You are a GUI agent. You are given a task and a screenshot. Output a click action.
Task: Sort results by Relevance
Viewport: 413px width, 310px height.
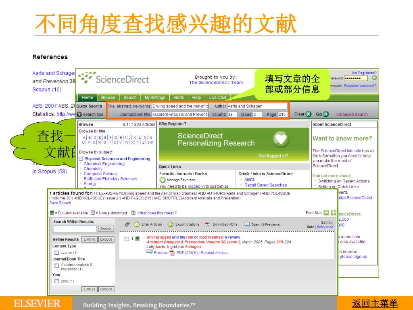tap(325, 227)
